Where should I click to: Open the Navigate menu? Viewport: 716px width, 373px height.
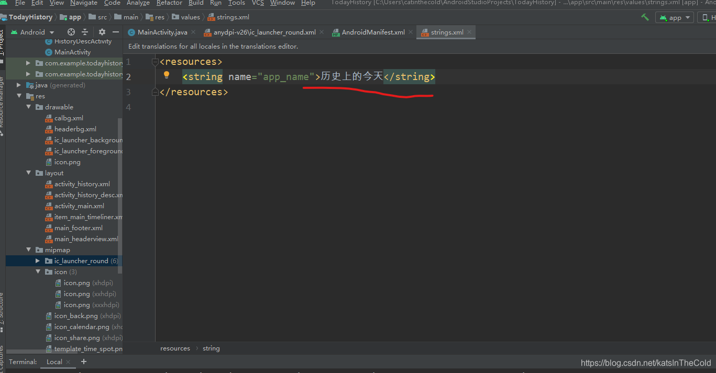[84, 3]
